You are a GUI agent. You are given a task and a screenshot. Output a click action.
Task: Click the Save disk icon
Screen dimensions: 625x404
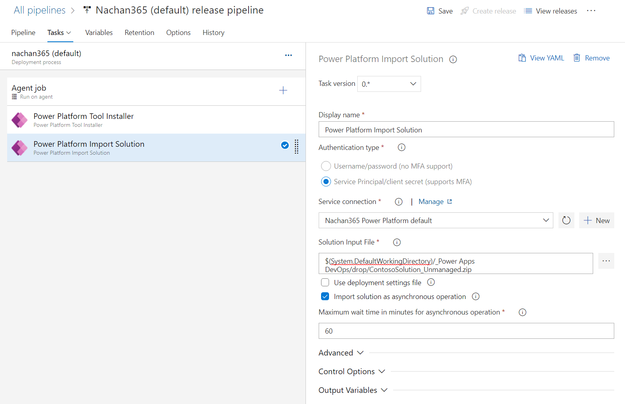[431, 11]
